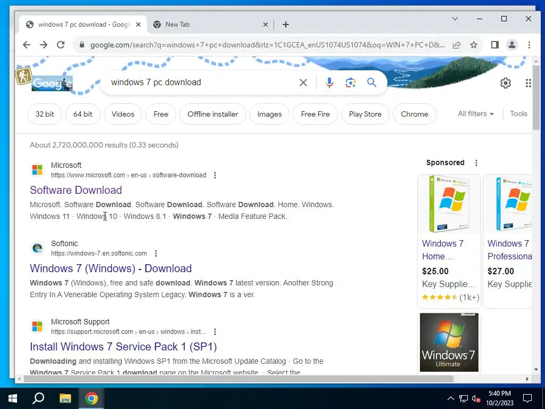Open the Google apps grid
This screenshot has width=545, height=409.
click(x=528, y=83)
